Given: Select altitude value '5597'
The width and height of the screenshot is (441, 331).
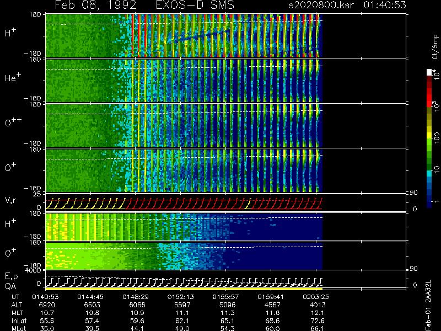Looking at the screenshot, I should coord(182,305).
